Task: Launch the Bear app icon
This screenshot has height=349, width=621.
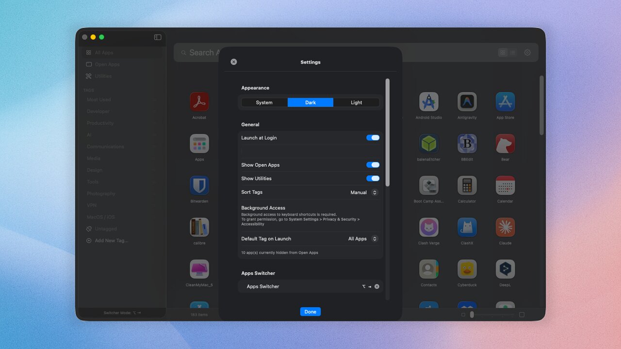Action: [505, 143]
